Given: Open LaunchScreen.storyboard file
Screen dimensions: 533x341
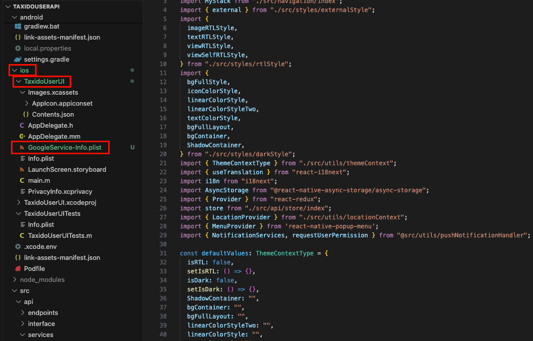Looking at the screenshot, I should 67,170.
